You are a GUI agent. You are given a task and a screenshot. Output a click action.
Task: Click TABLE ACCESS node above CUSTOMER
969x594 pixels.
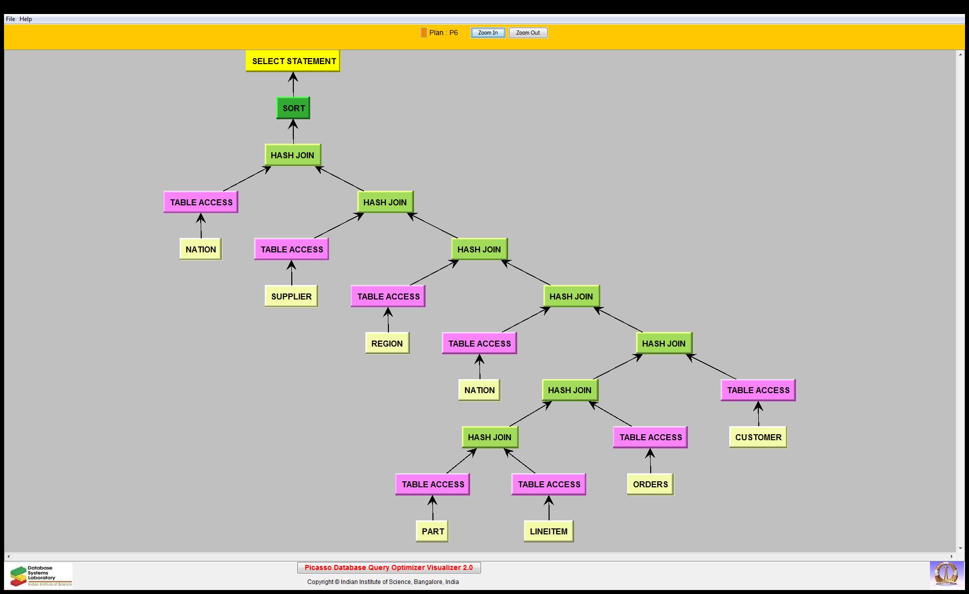758,390
